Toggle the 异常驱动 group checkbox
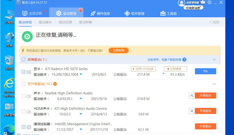This screenshot has height=135, width=234. (23, 59)
